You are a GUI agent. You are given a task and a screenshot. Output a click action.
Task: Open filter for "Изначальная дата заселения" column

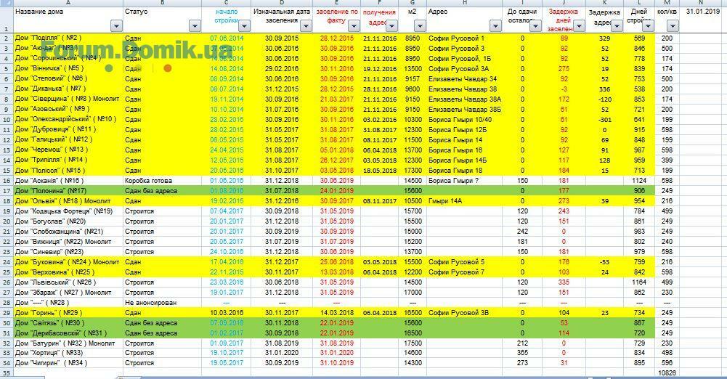(306, 26)
